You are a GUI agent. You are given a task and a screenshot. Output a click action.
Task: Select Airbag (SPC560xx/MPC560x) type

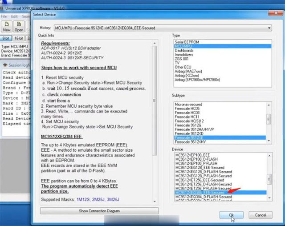[223, 80]
